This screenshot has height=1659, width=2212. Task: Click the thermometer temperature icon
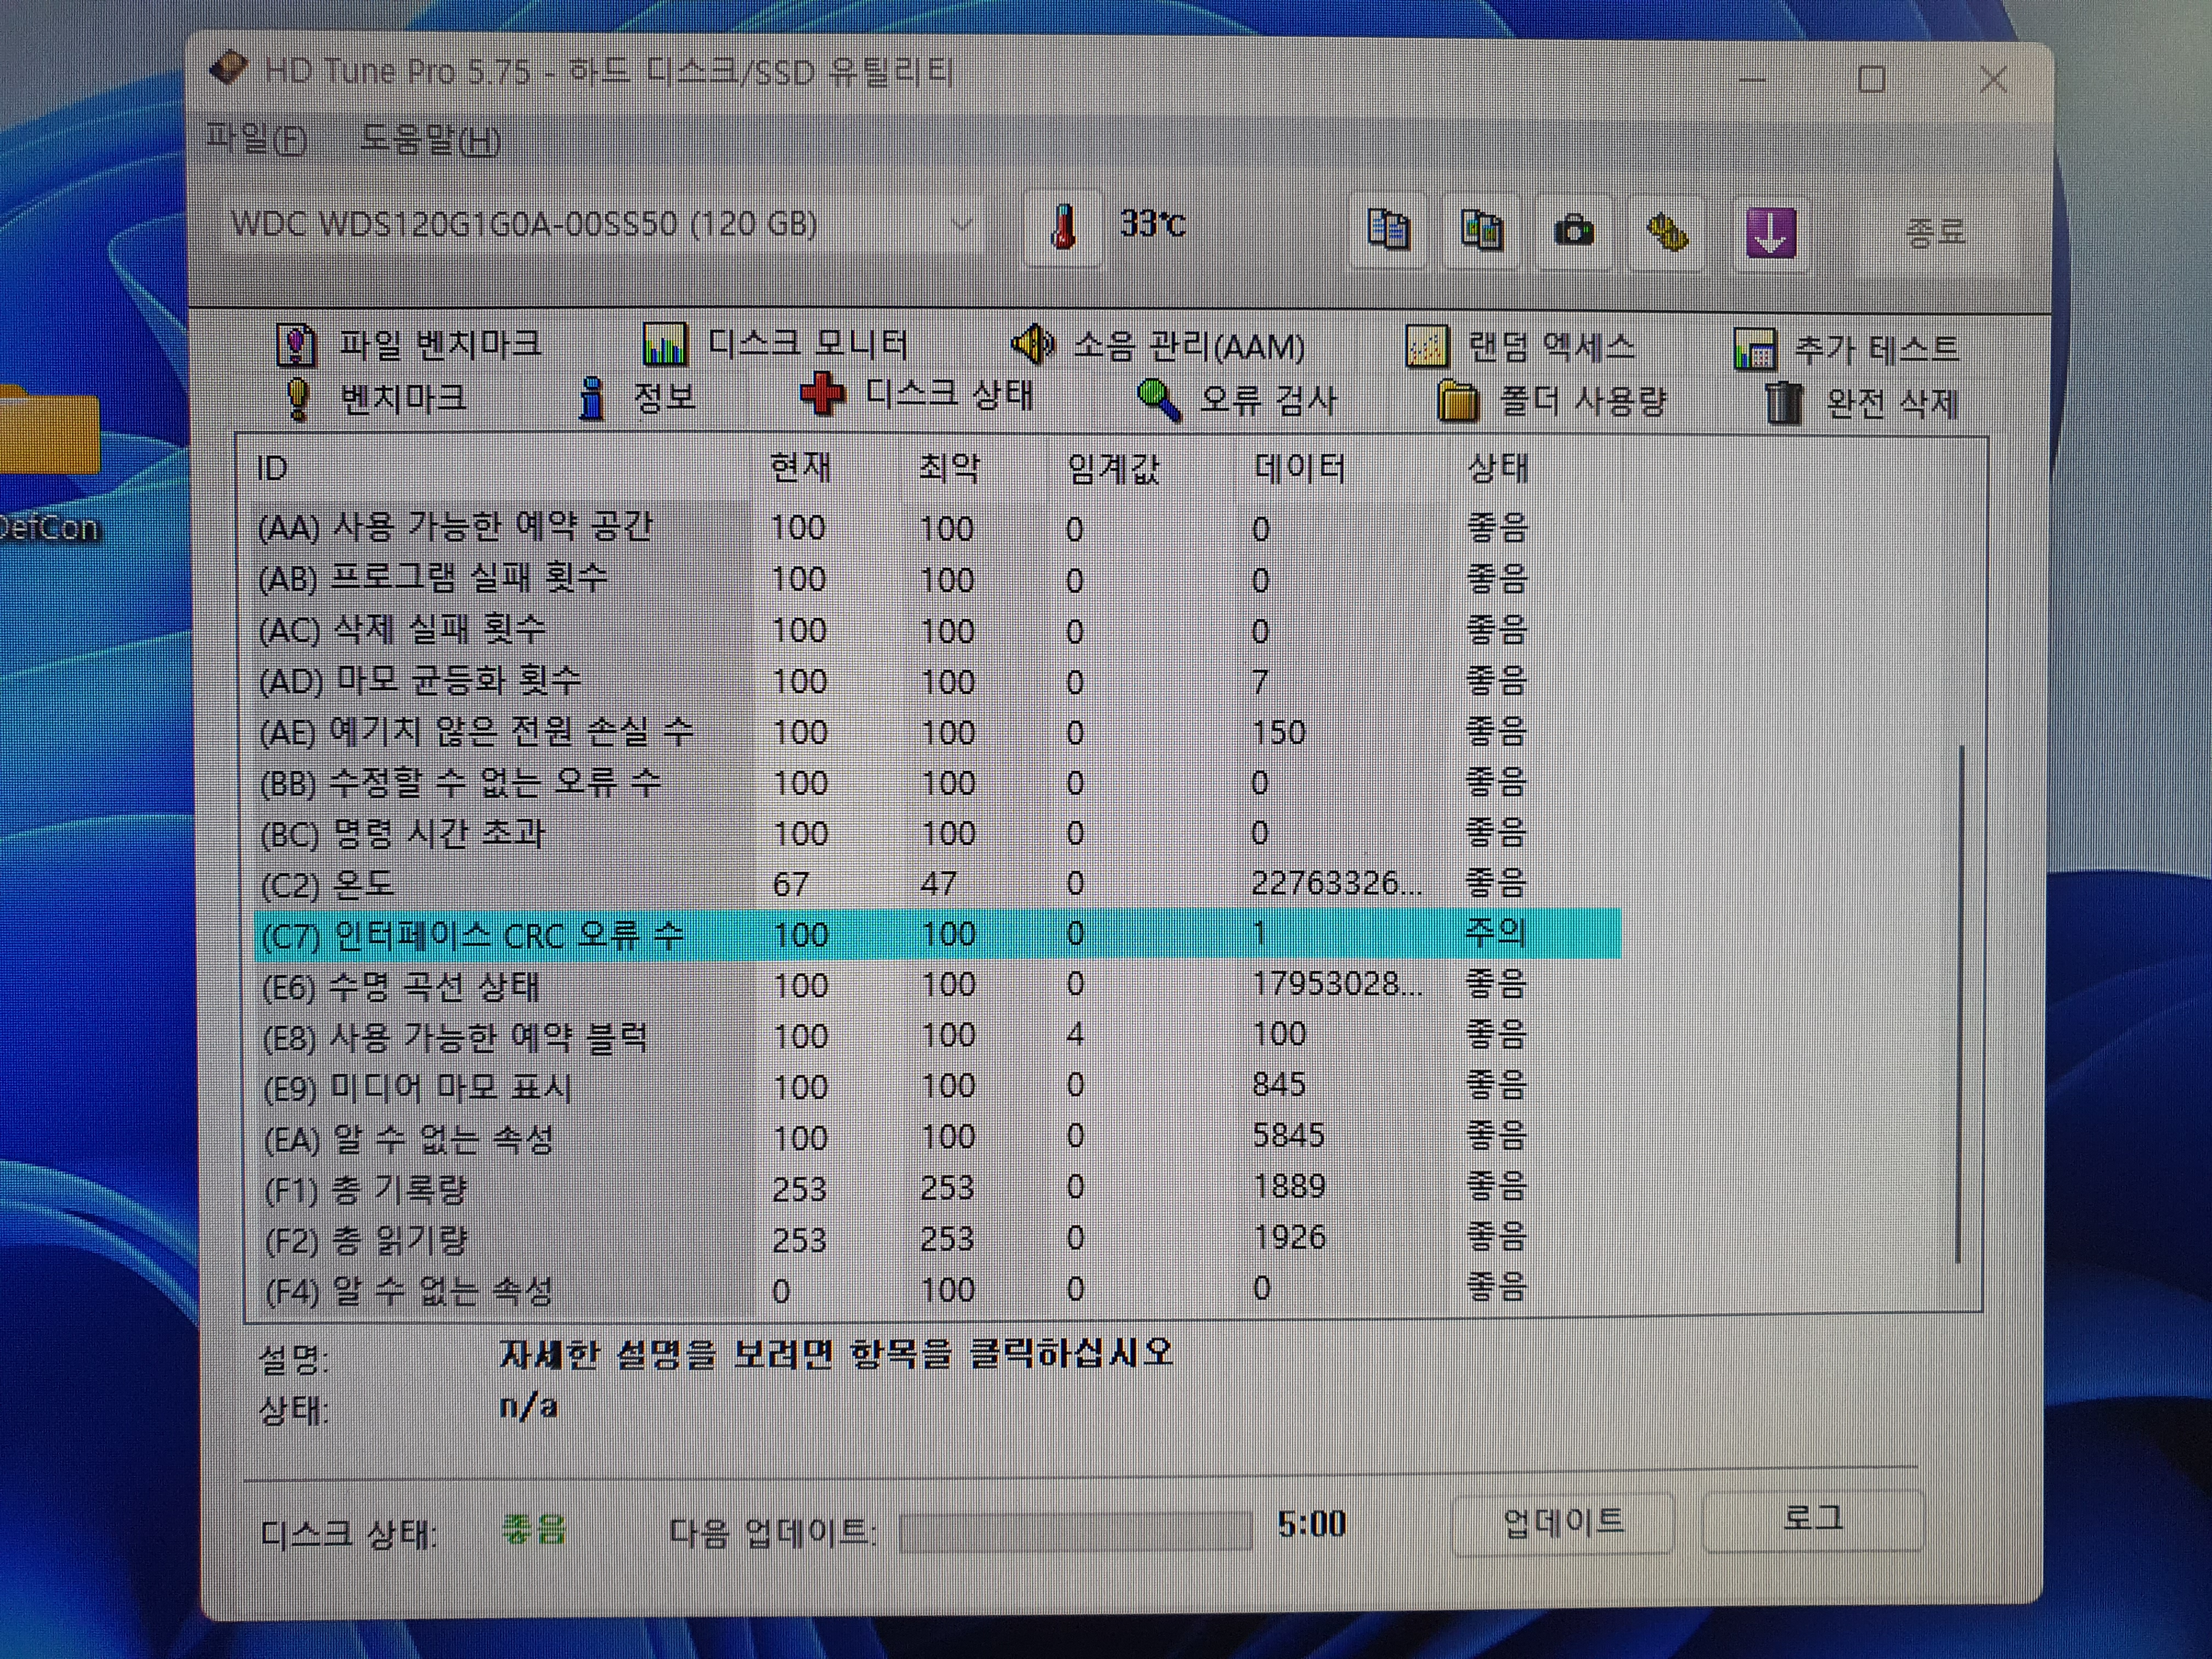[1063, 229]
